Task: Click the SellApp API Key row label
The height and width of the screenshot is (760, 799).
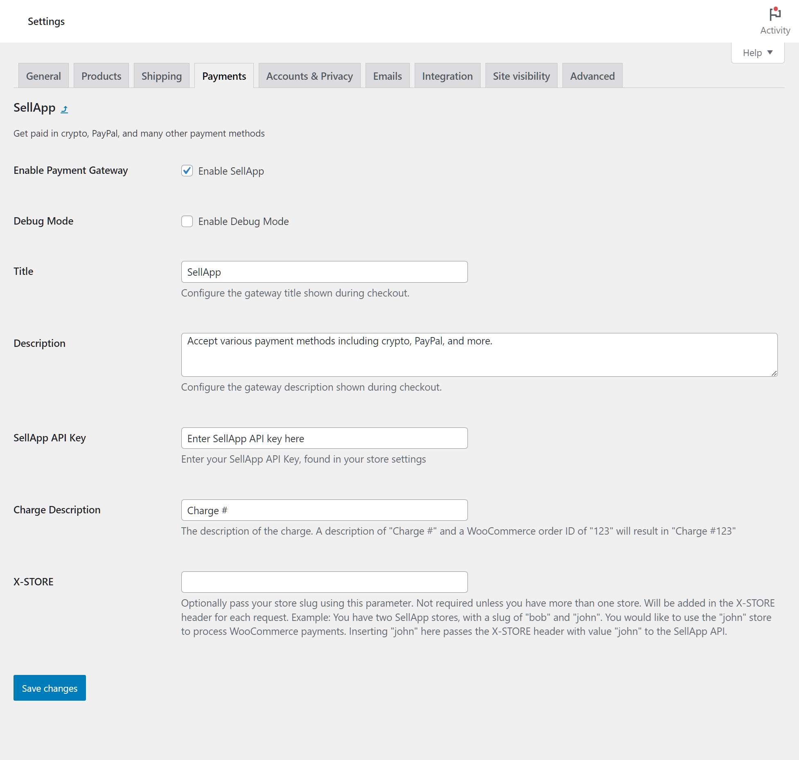Action: pos(50,438)
